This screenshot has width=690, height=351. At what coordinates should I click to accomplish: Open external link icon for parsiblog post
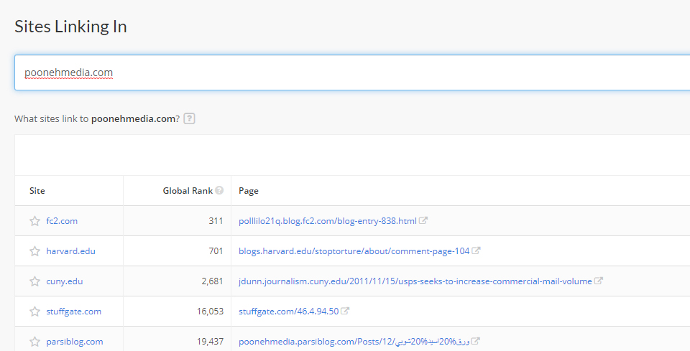[x=475, y=341]
